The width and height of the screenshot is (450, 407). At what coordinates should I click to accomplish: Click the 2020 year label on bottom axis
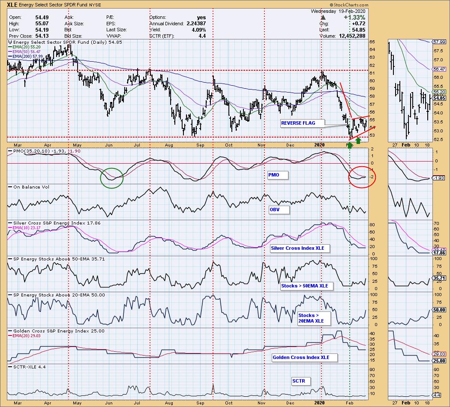[319, 403]
